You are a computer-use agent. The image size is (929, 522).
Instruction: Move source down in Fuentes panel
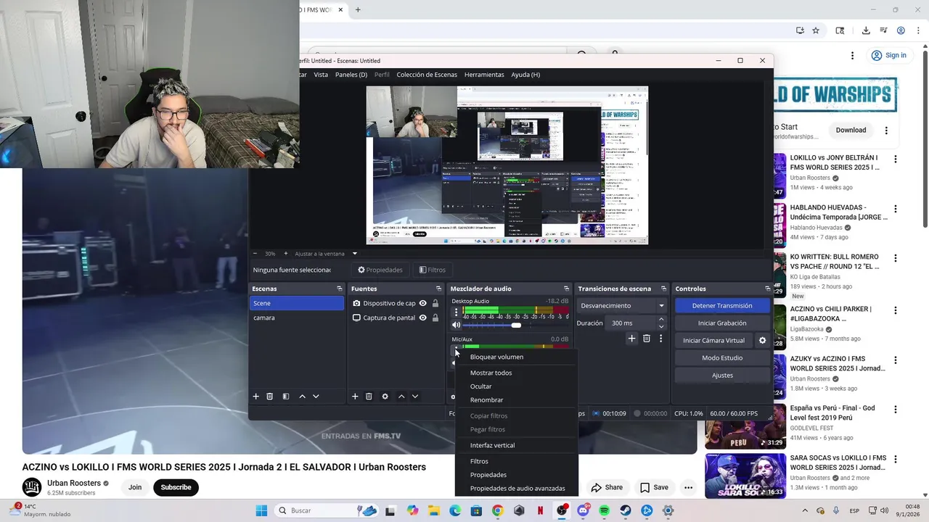415,397
